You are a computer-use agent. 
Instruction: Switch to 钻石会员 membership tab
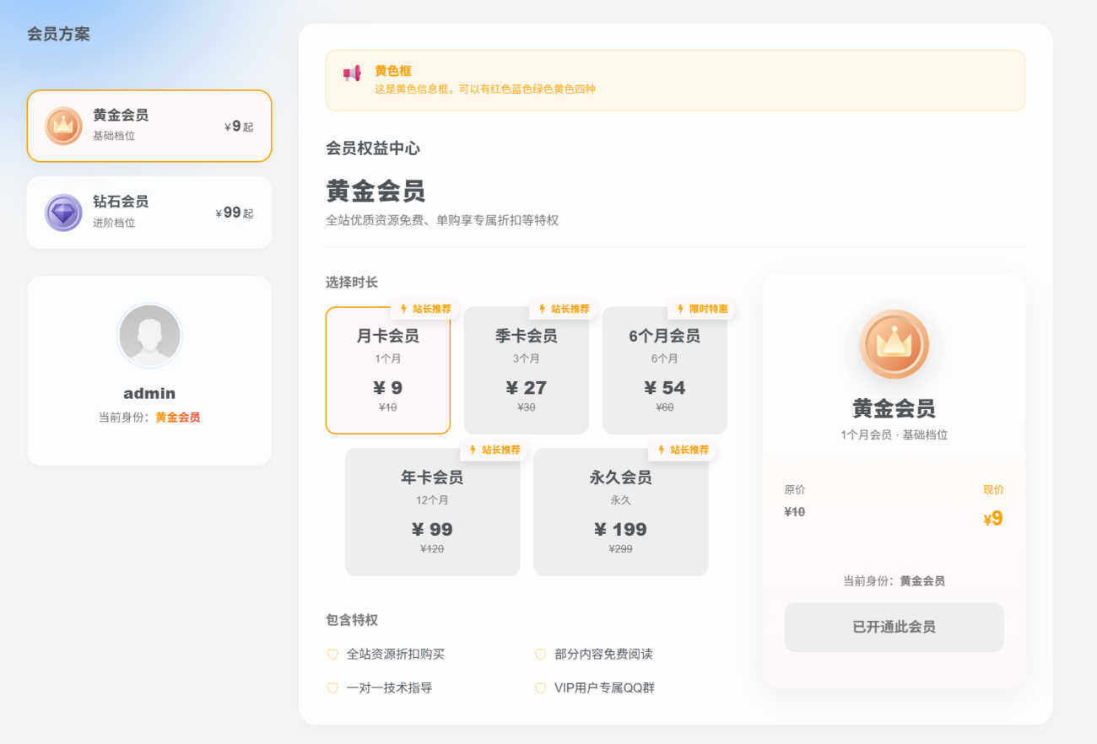click(149, 213)
